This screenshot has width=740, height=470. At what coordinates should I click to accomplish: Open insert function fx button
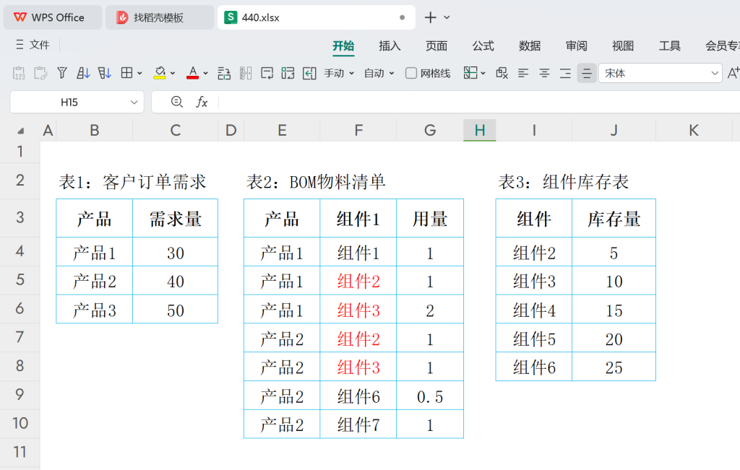[x=202, y=102]
